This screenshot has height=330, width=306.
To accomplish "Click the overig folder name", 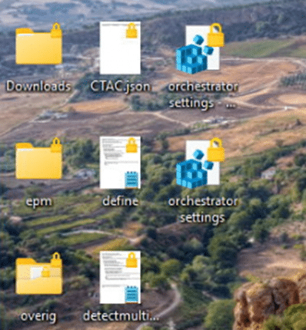I will [38, 316].
